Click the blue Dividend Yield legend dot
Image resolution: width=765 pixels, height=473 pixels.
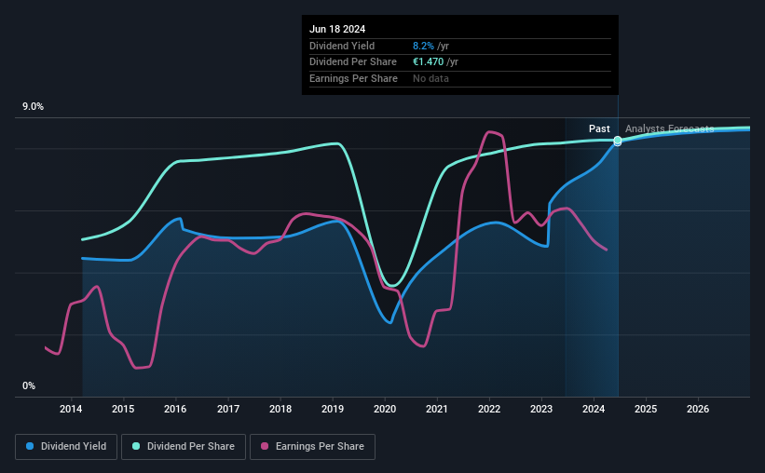30,446
